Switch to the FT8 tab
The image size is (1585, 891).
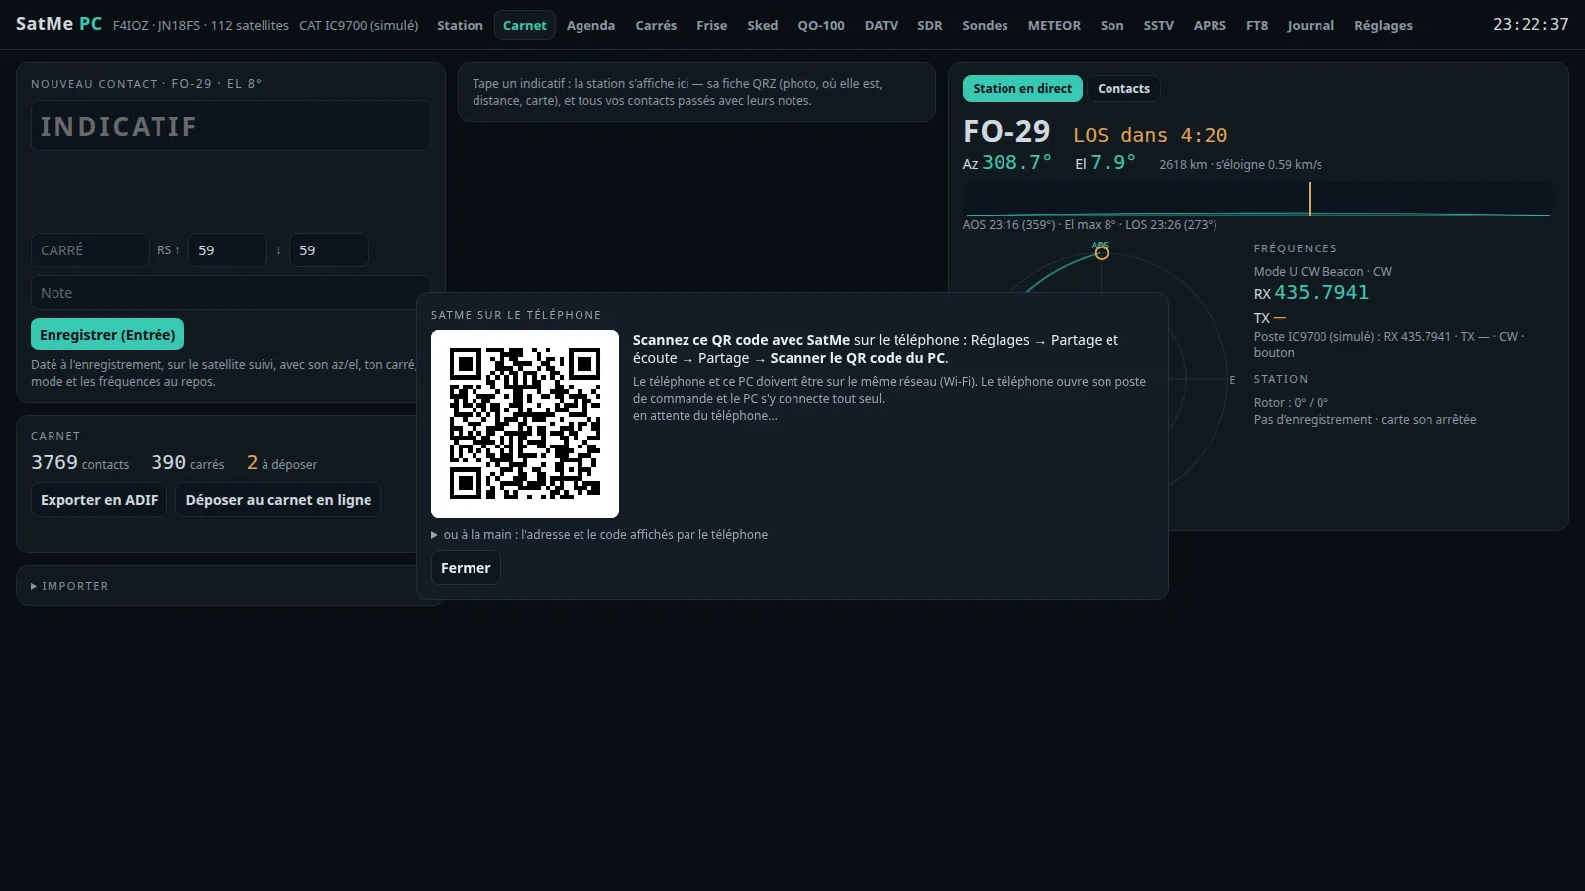point(1257,25)
